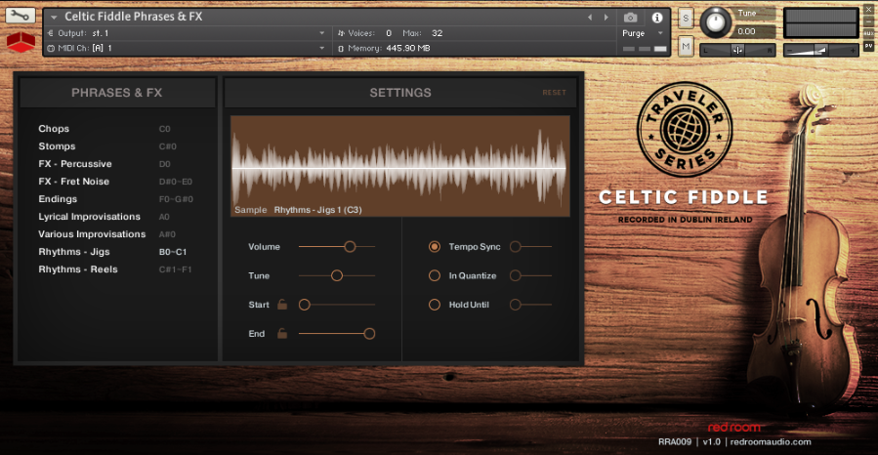This screenshot has height=455, width=878.
Task: Open the redroomaudio.com link
Action: [771, 441]
